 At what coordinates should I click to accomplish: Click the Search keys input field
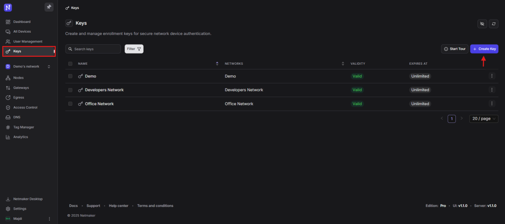(x=93, y=49)
